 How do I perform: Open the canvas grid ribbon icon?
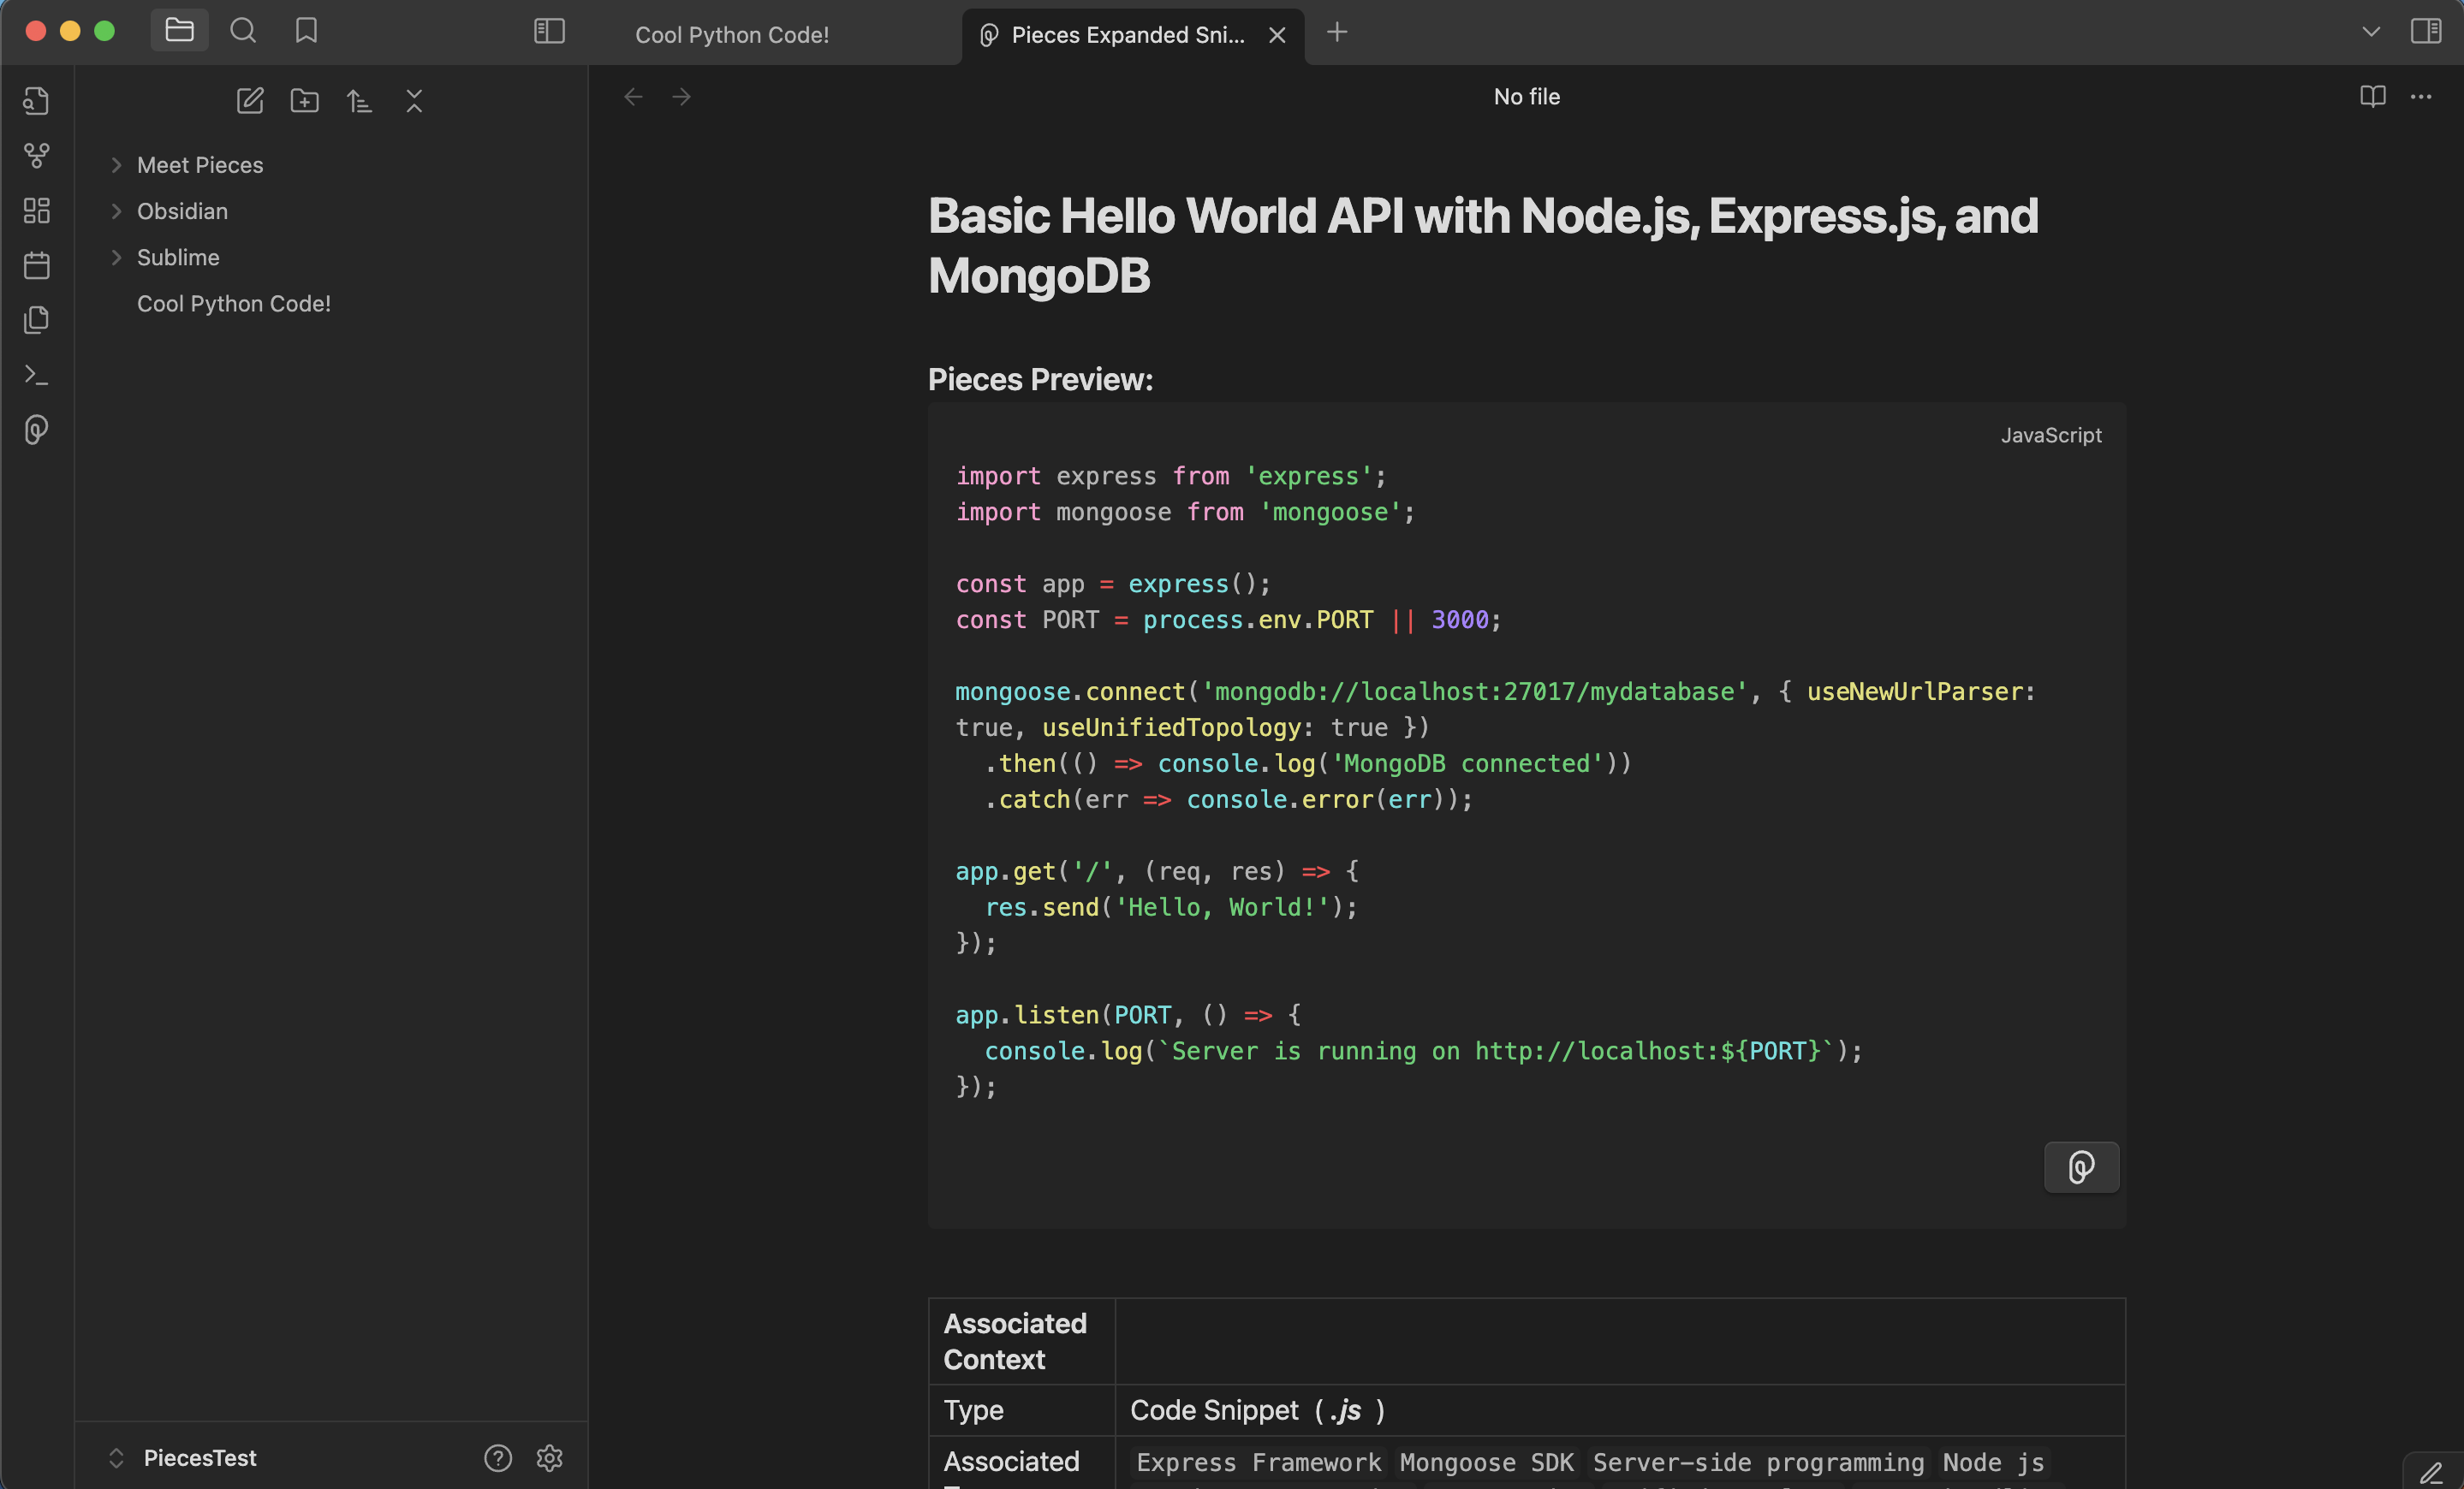coord(37,211)
